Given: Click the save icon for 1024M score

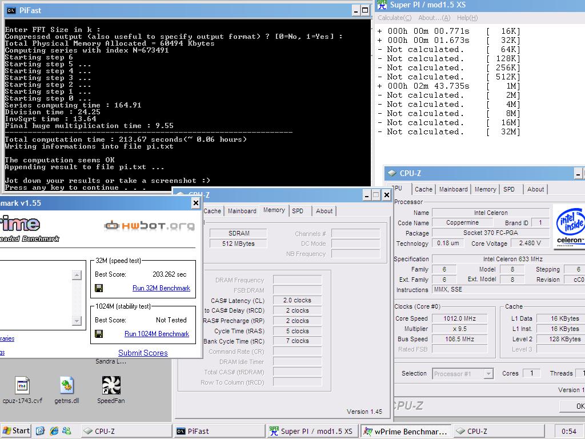Looking at the screenshot, I should [99, 334].
